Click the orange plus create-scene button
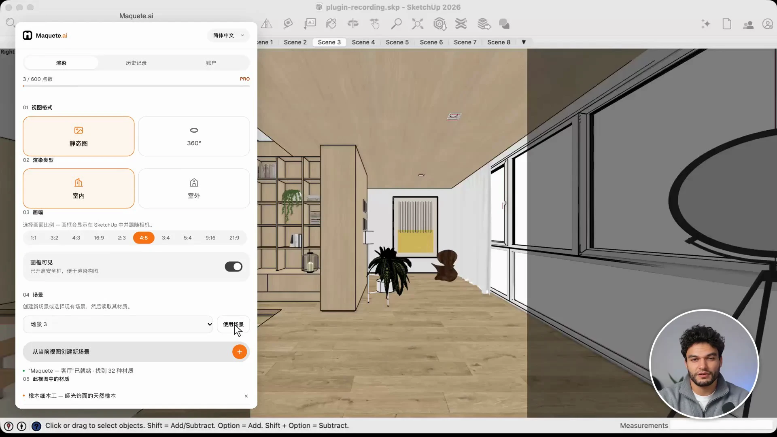The height and width of the screenshot is (437, 777). (x=240, y=352)
